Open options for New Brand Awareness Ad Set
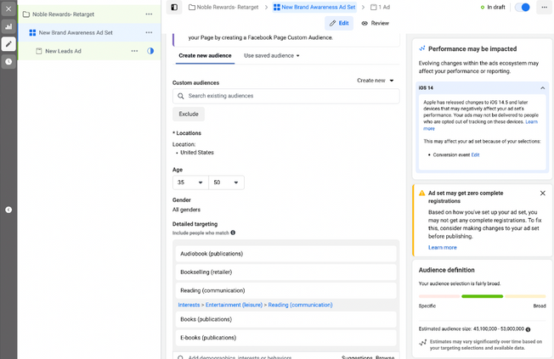 (x=149, y=32)
